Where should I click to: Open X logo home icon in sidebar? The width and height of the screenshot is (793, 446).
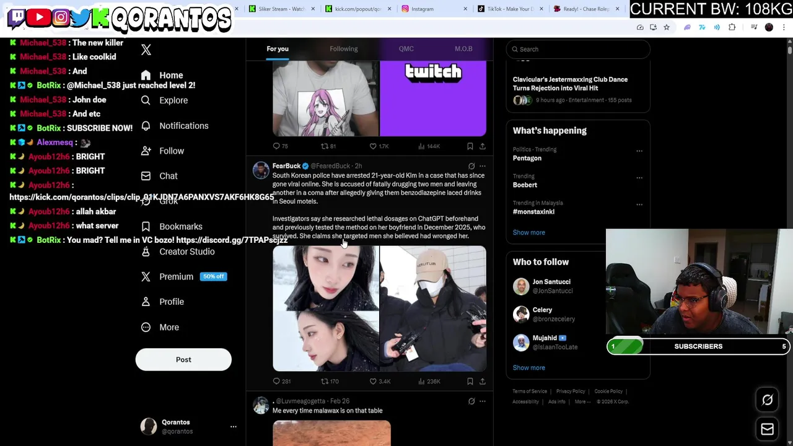click(146, 50)
